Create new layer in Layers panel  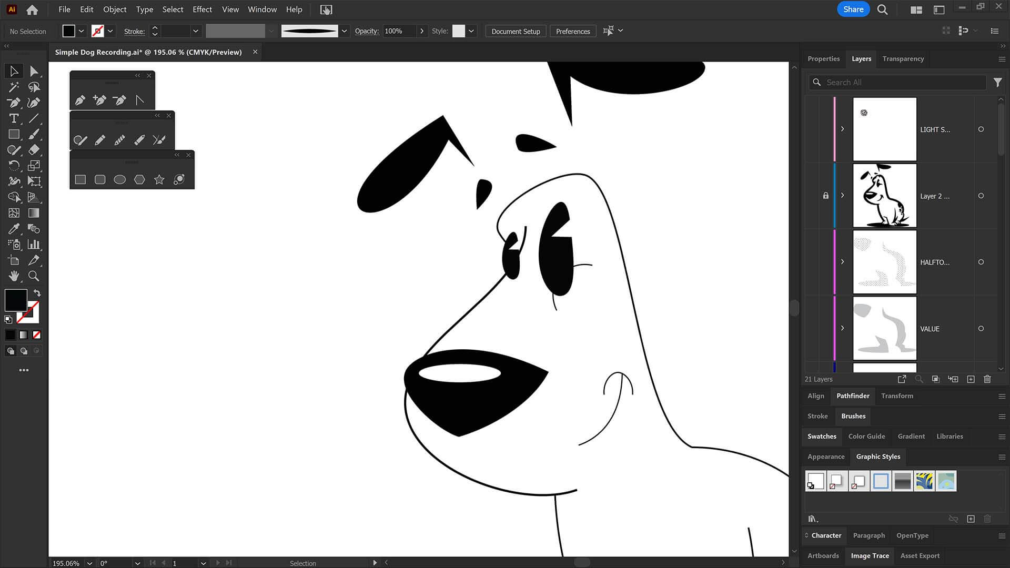click(x=971, y=379)
